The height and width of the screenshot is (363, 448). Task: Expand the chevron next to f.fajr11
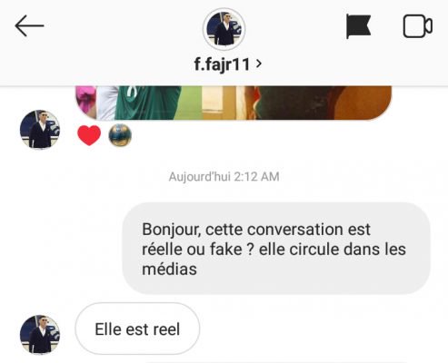pos(259,64)
